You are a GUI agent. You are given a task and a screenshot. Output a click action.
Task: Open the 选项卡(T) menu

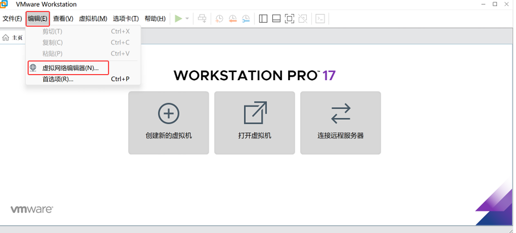(126, 19)
